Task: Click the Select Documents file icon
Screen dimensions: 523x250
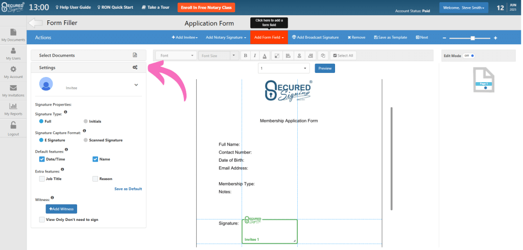Action: [135, 55]
